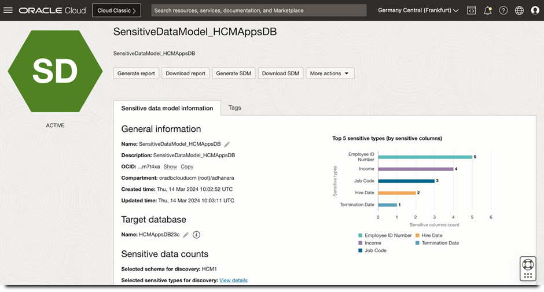This screenshot has height=292, width=544.
Task: Select the HCM1 schema text
Action: [209, 269]
